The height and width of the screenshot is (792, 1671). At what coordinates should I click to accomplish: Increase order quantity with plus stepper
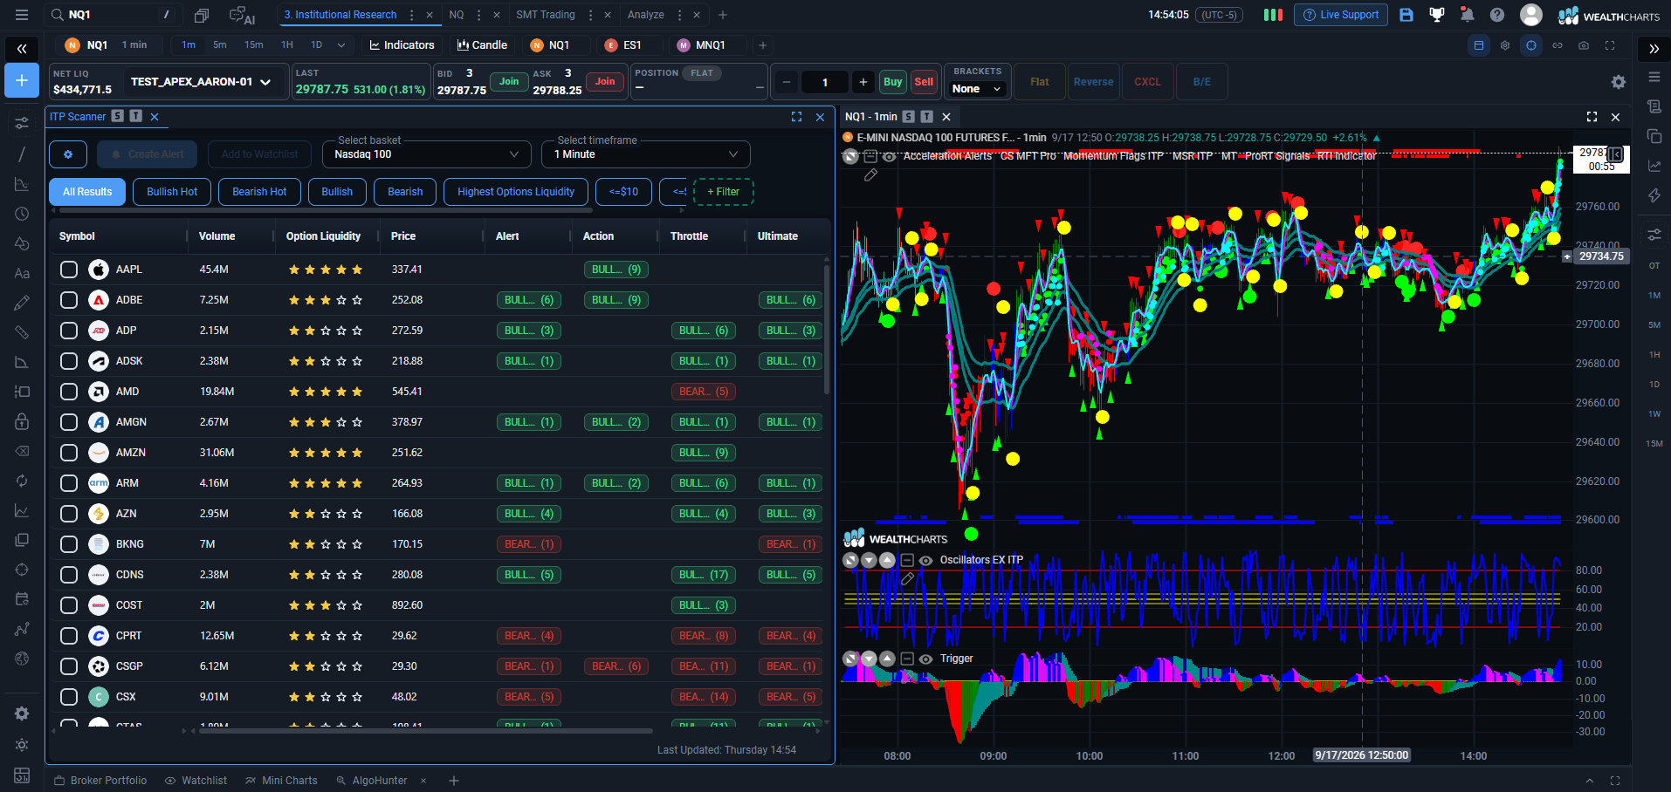[863, 82]
